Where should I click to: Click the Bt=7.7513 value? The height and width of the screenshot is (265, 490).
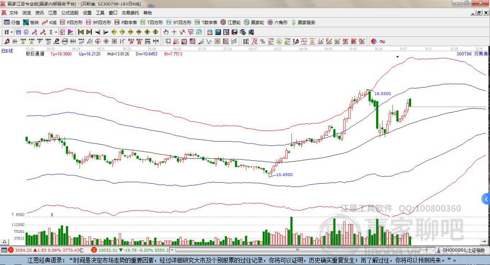(x=173, y=54)
